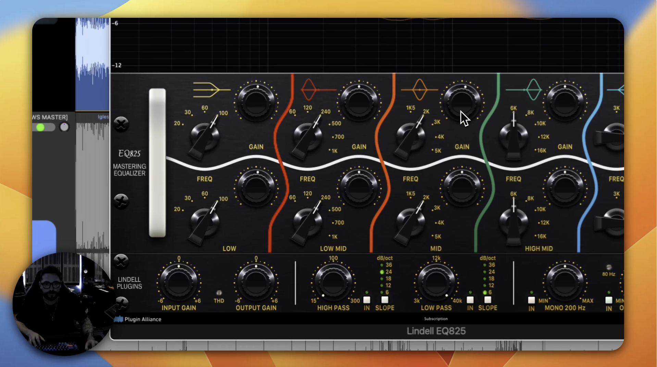Screen dimensions: 657x367
Task: Click the tall white channel link bar
Action: point(157,163)
